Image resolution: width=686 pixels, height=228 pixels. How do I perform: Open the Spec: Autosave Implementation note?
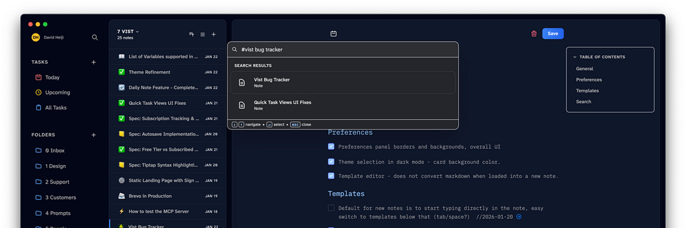coord(167,134)
